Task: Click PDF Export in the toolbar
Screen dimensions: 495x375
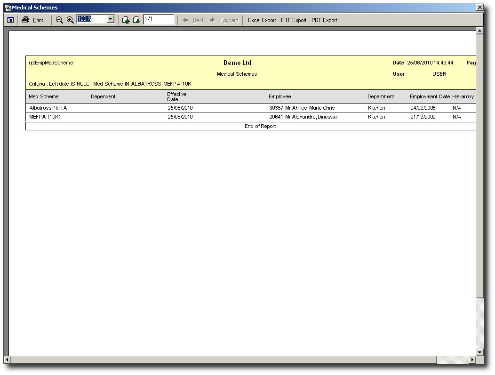Action: (x=324, y=20)
